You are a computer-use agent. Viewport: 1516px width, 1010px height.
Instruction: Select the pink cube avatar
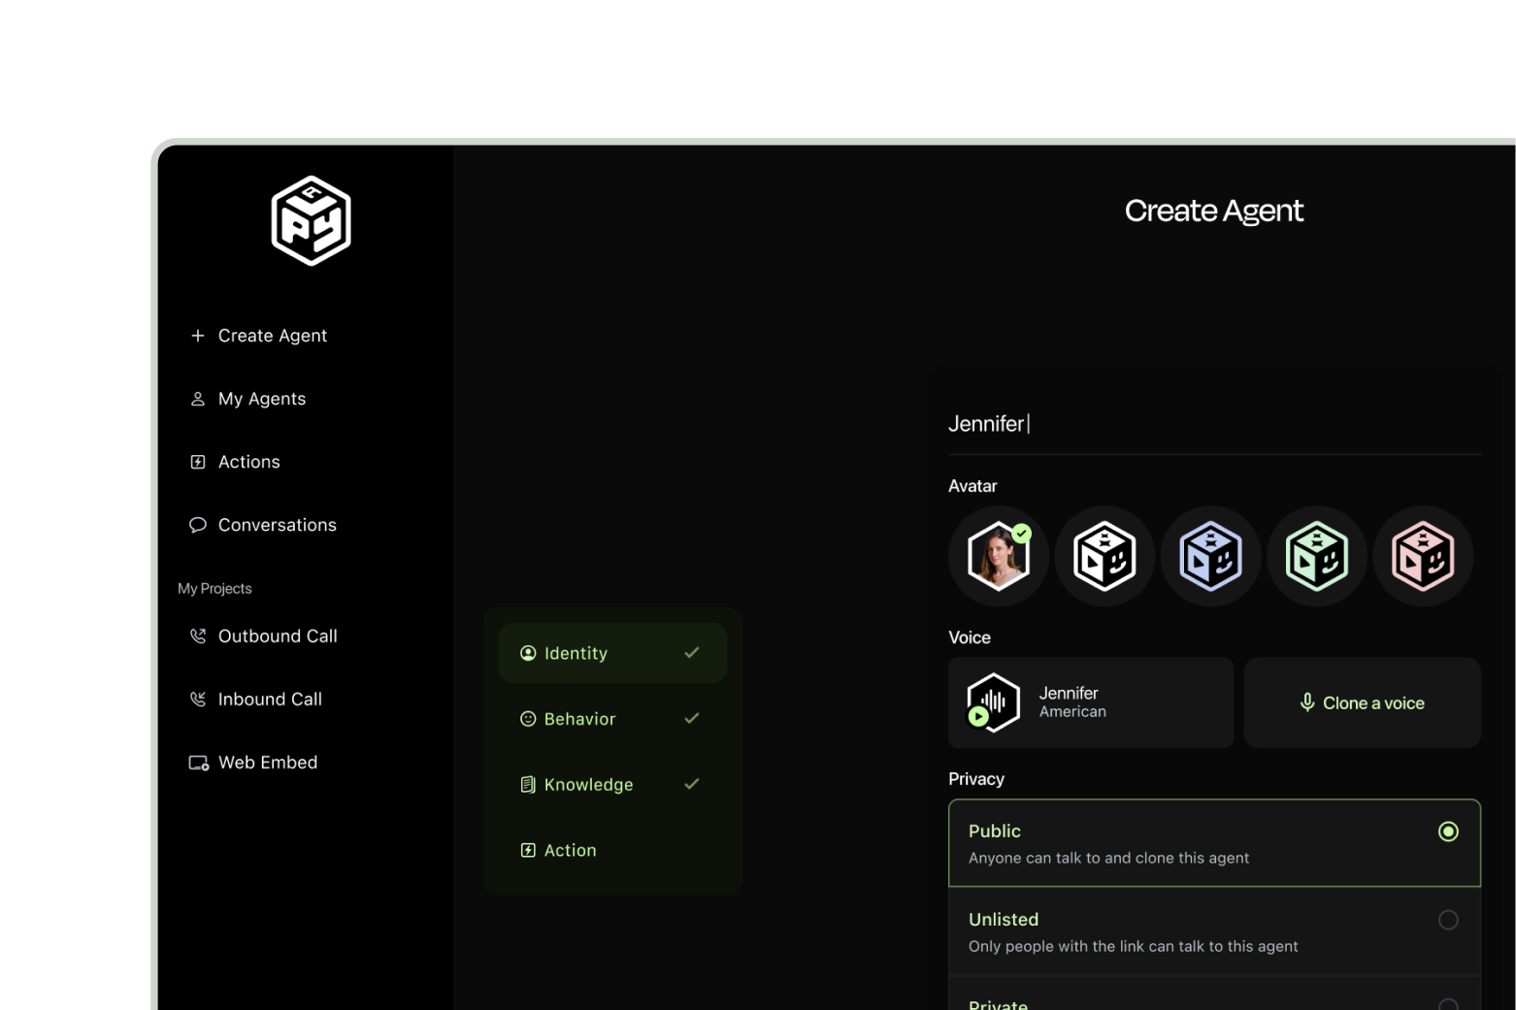coord(1423,556)
